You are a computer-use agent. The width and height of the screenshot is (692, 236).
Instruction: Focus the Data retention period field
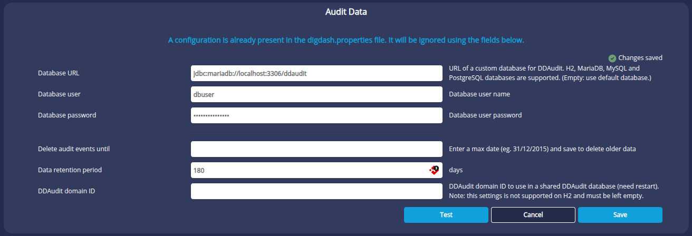[x=316, y=170]
